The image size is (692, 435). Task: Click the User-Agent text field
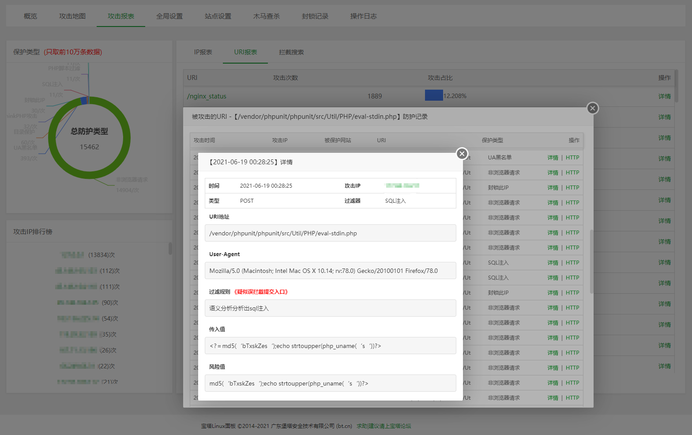(x=330, y=271)
